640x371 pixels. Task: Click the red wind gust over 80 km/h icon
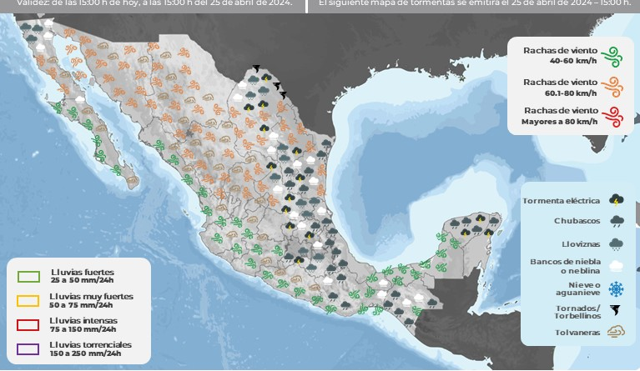pos(613,117)
